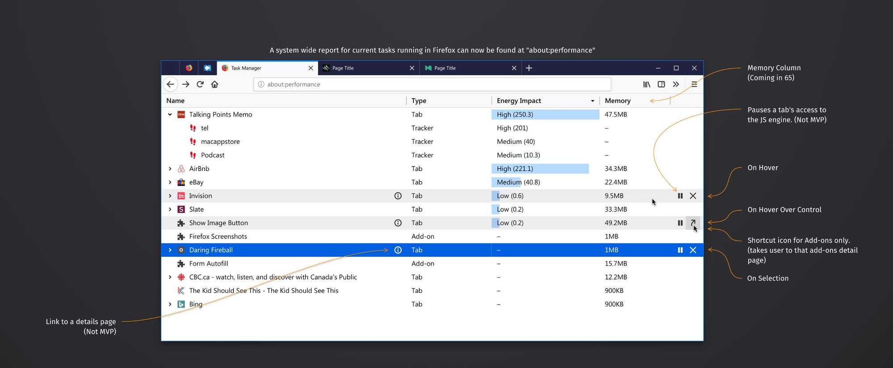Viewport: 893px width, 368px height.
Task: Expand the eBay row
Action: click(x=170, y=182)
